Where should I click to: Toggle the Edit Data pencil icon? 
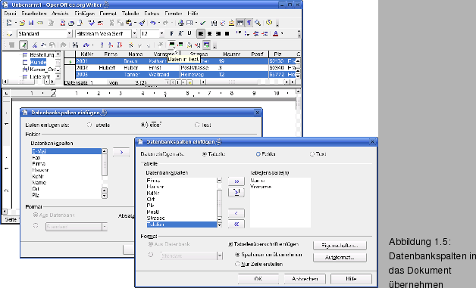(x=23, y=45)
